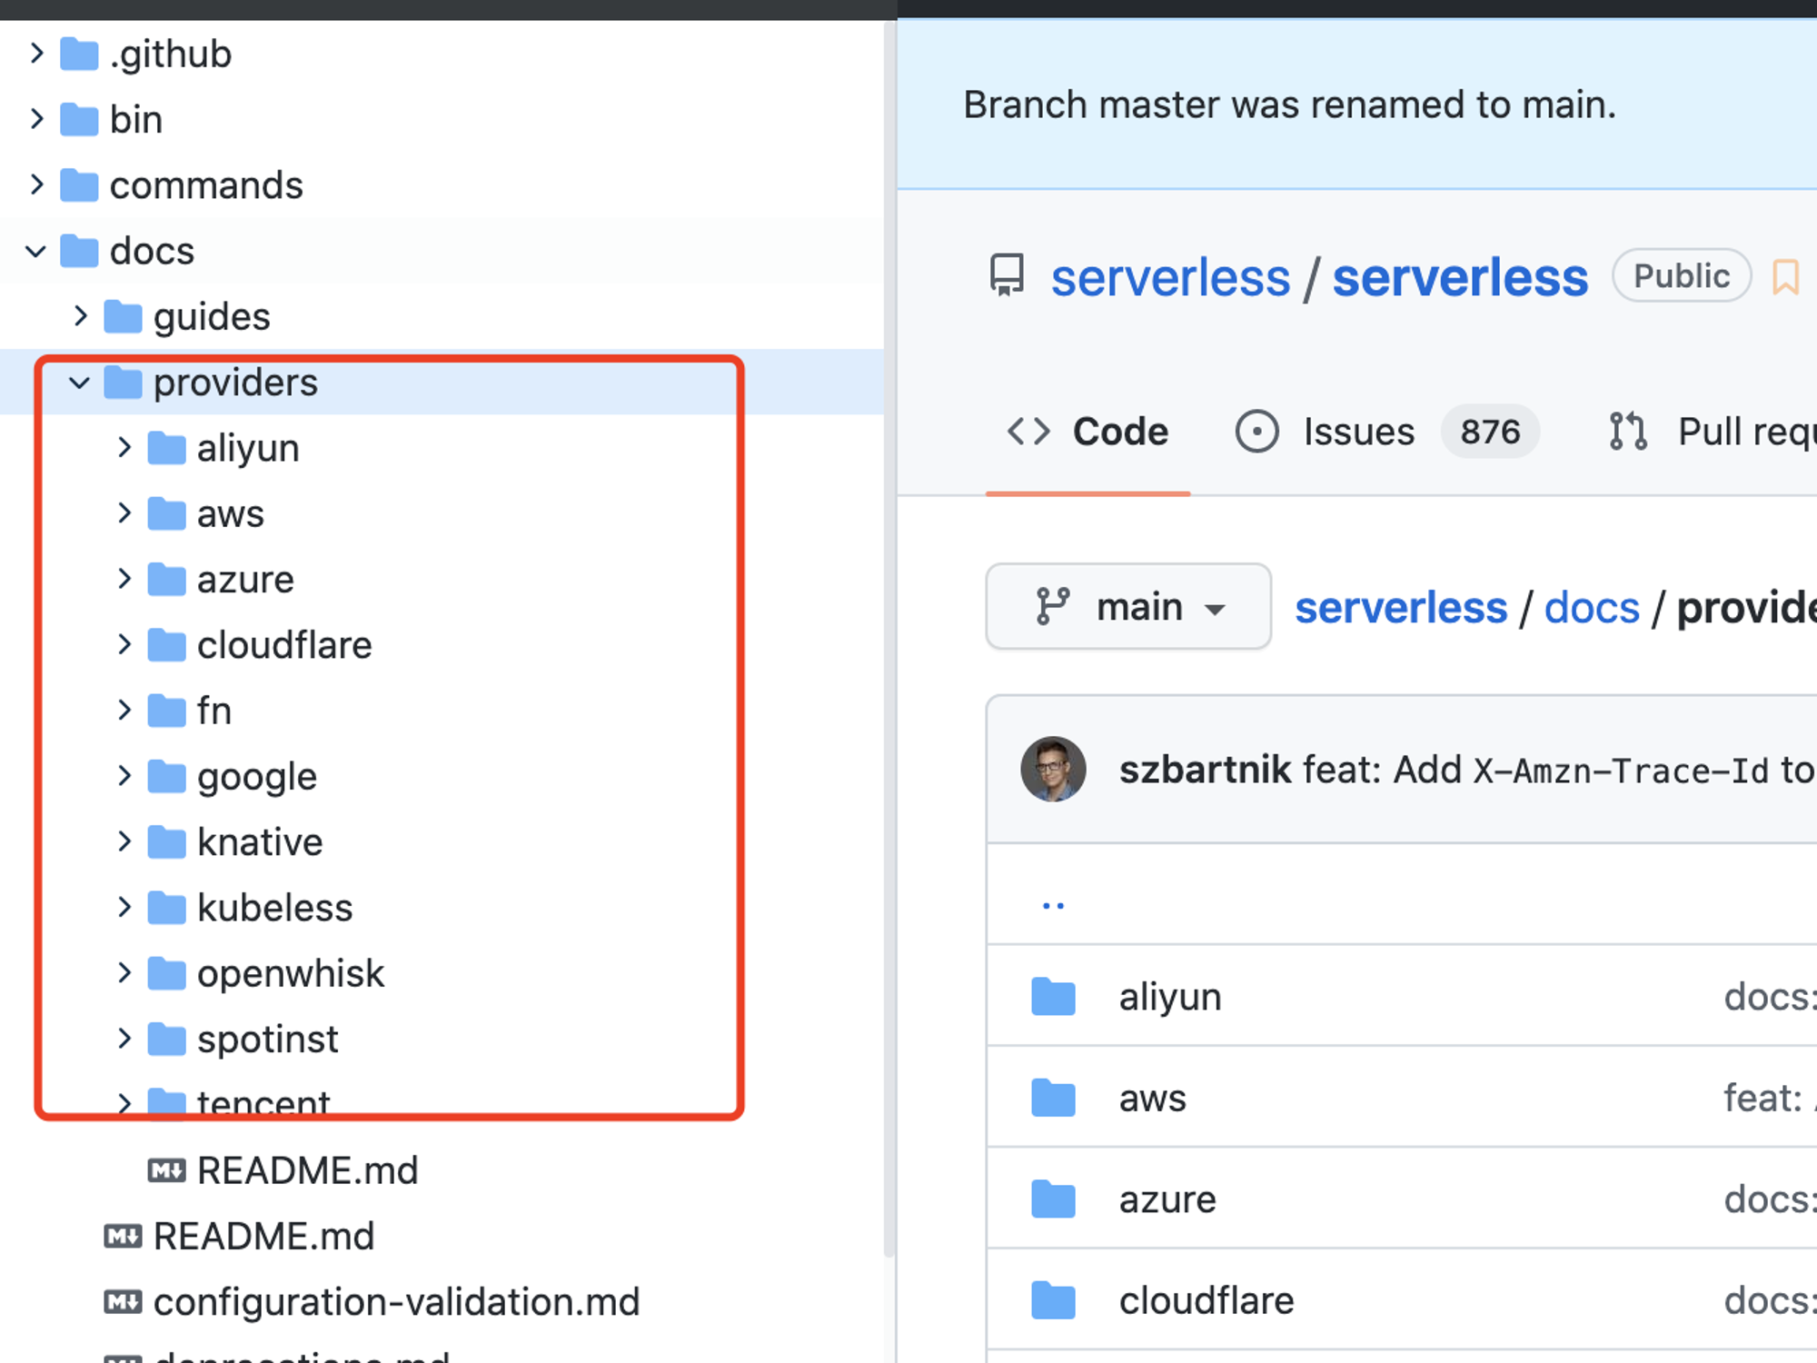
Task: Expand the google folder chevron
Action: tap(124, 776)
